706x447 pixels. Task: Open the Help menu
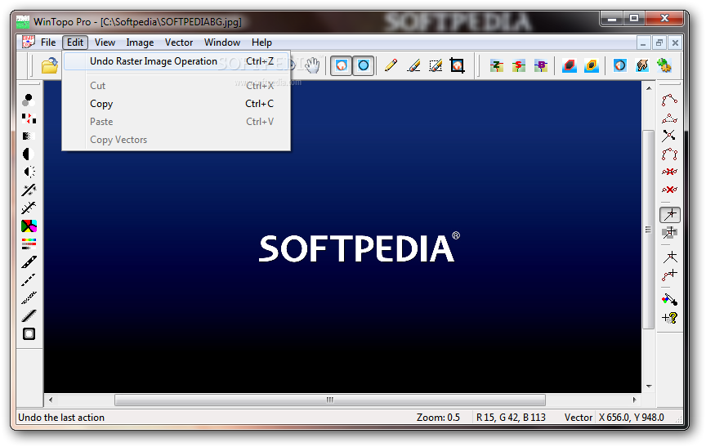pos(261,42)
